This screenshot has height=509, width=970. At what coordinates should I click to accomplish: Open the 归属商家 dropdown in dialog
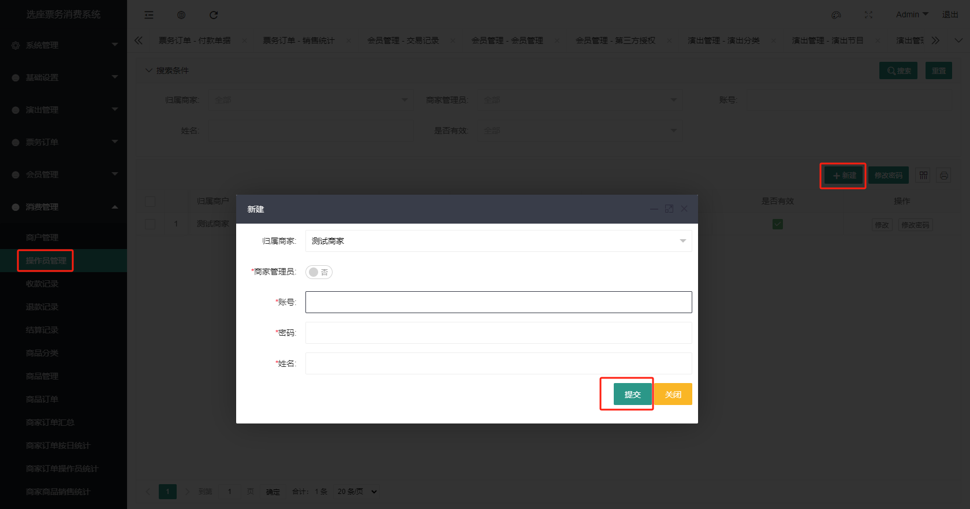pos(498,241)
